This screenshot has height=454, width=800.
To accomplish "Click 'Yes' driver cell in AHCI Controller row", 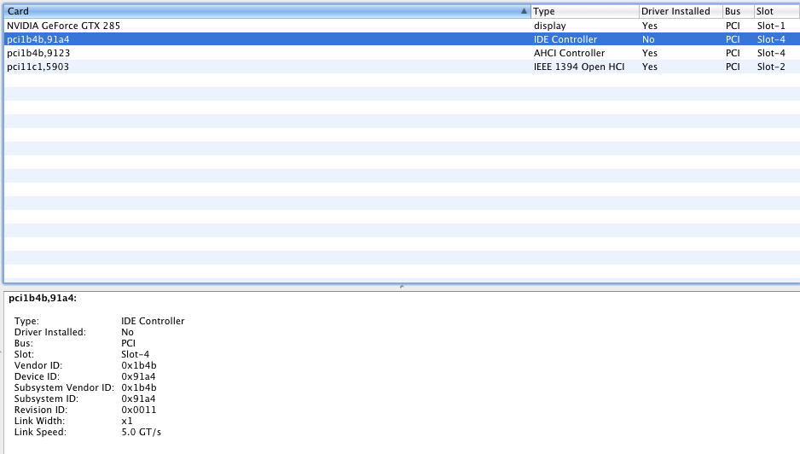I will pyautogui.click(x=650, y=53).
